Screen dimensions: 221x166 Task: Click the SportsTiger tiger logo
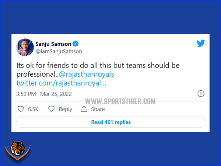(x=17, y=150)
